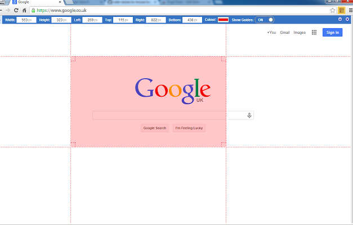Click the address bar URL
Image resolution: width=353 pixels, height=225 pixels.
(62, 10)
